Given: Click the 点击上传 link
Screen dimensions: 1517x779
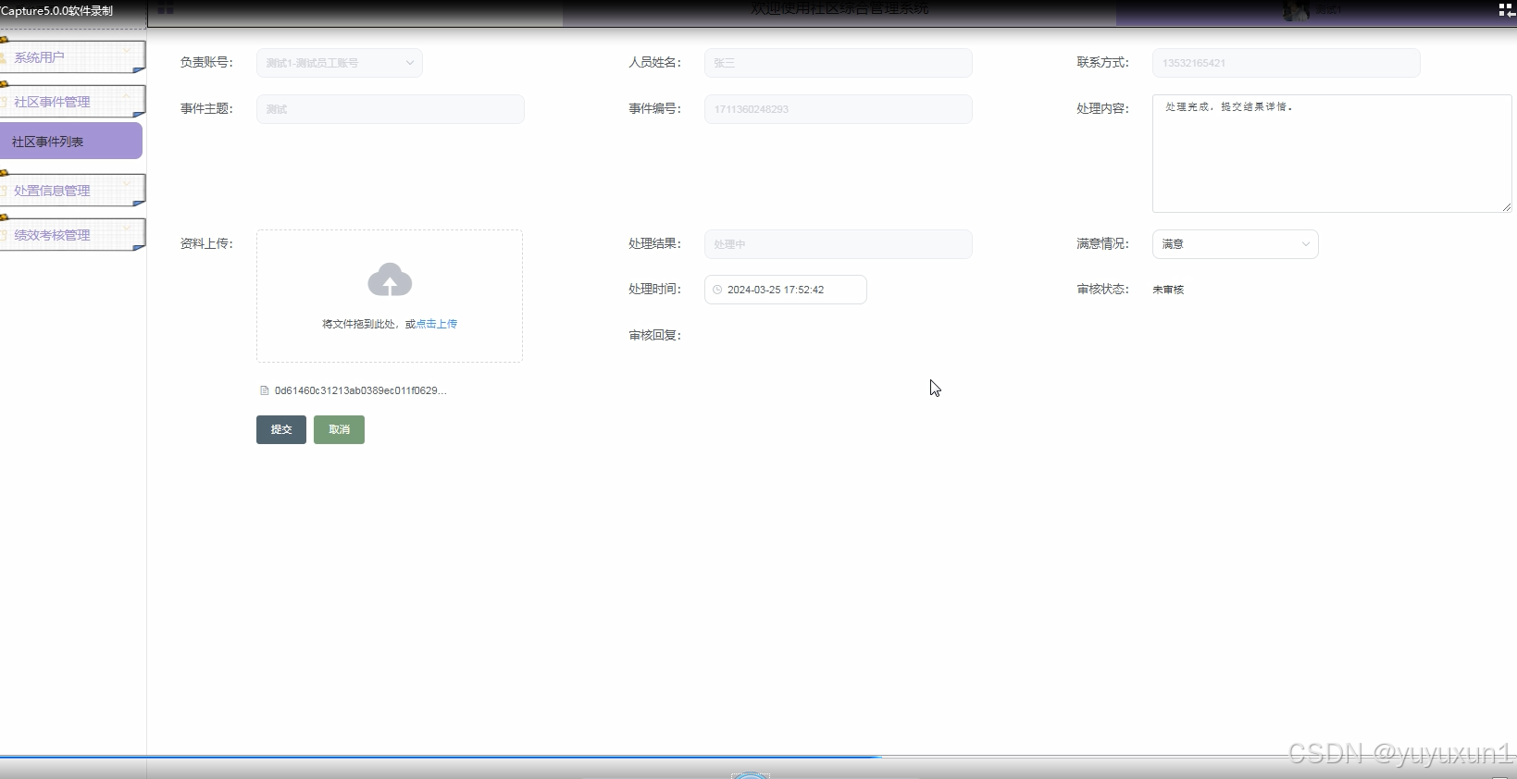Looking at the screenshot, I should [x=436, y=324].
